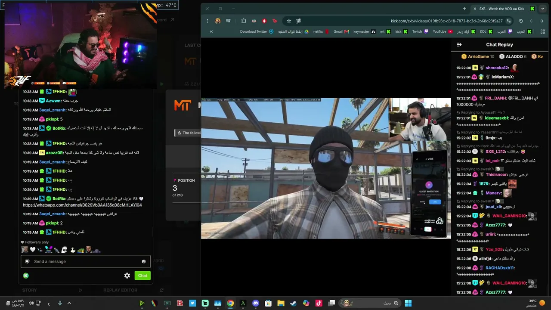Click the red shield extension icon in the toolbar
551x310 pixels.
[264, 21]
